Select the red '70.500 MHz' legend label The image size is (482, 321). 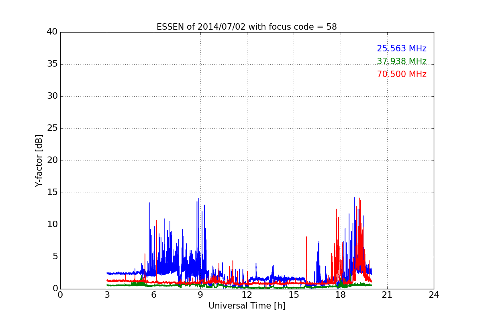click(402, 74)
